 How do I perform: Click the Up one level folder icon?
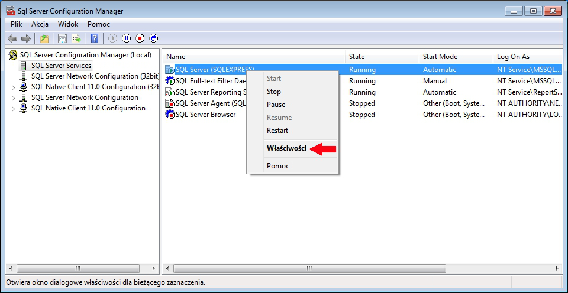44,38
